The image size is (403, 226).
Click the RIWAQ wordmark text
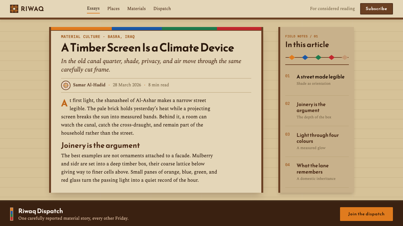coord(32,9)
